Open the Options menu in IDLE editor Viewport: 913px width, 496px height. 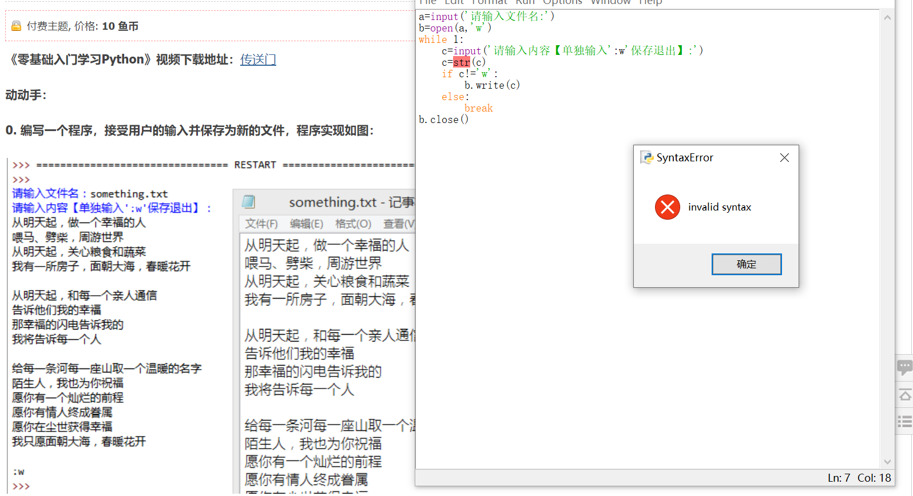562,2
